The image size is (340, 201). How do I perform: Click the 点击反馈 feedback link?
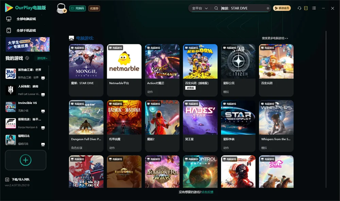207,192
